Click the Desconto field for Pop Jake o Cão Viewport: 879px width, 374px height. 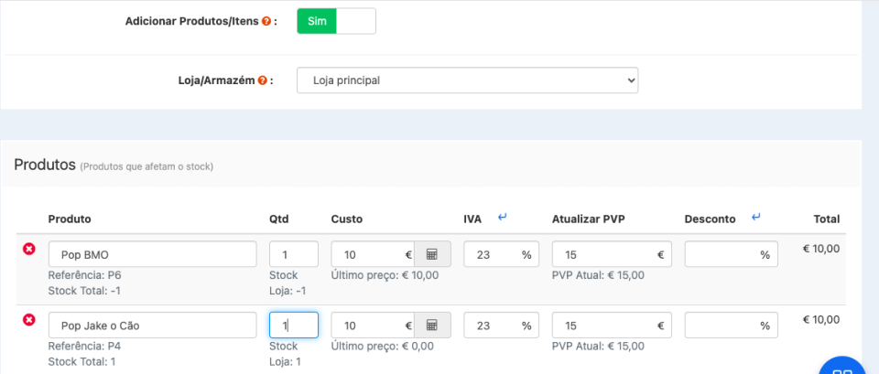(x=723, y=326)
